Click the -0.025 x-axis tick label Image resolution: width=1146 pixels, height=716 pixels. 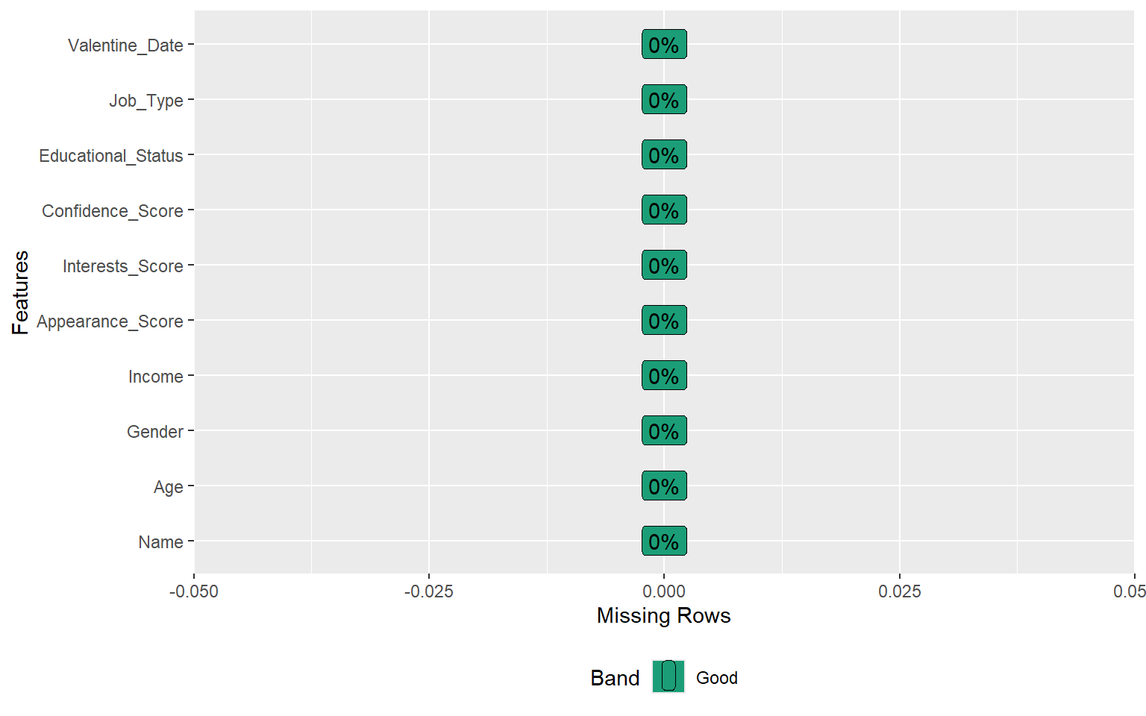click(428, 591)
